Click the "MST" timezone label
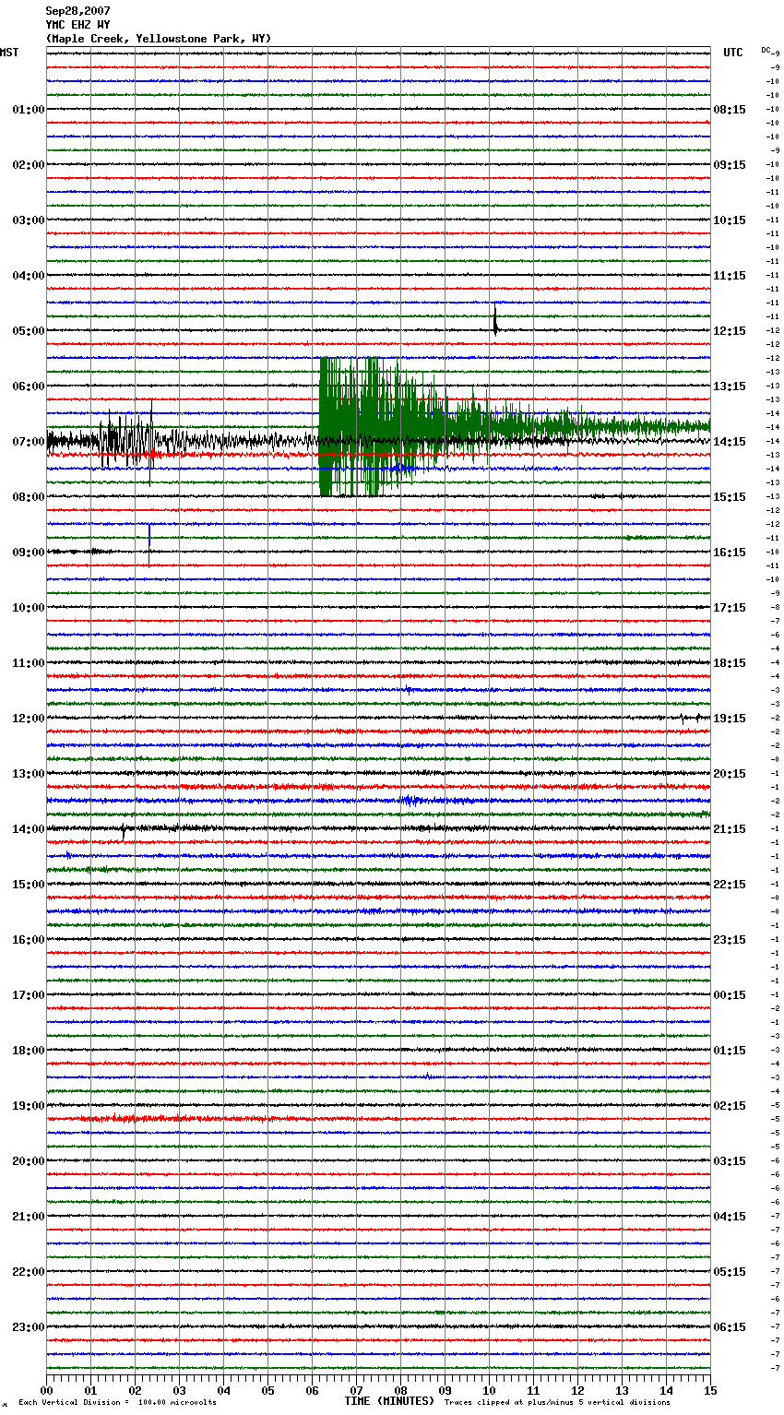 (x=9, y=53)
